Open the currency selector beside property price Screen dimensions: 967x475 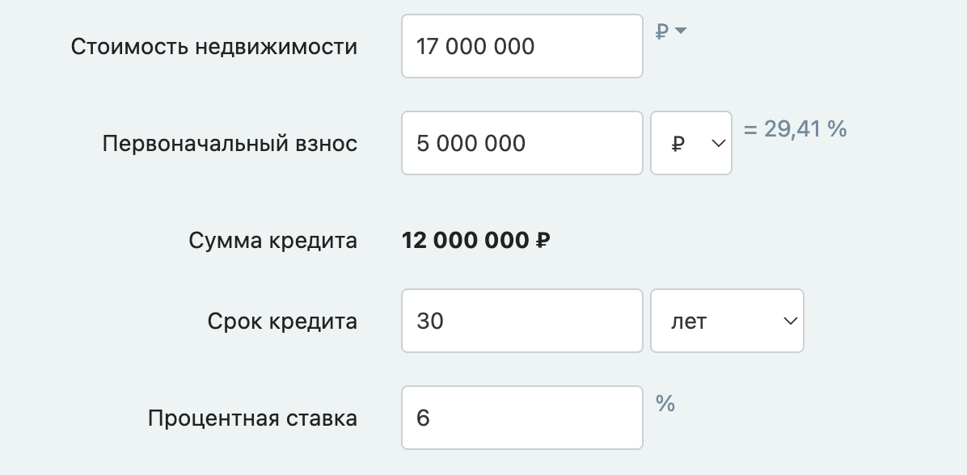click(670, 32)
